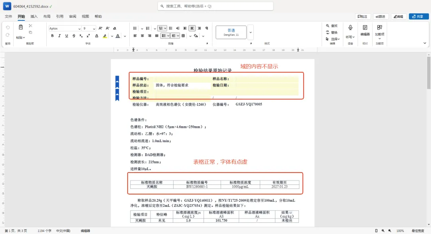Click the 共享 (Share) button
The image size is (431, 234).
click(x=419, y=16)
